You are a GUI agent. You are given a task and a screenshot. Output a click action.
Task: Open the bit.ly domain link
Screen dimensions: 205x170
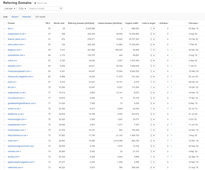(x=10, y=29)
